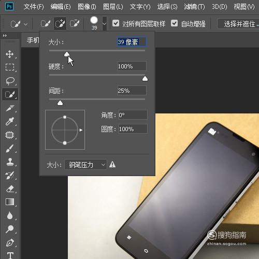Click the 硬度 100% input field
Screen dimensions: 259x259
[132, 66]
